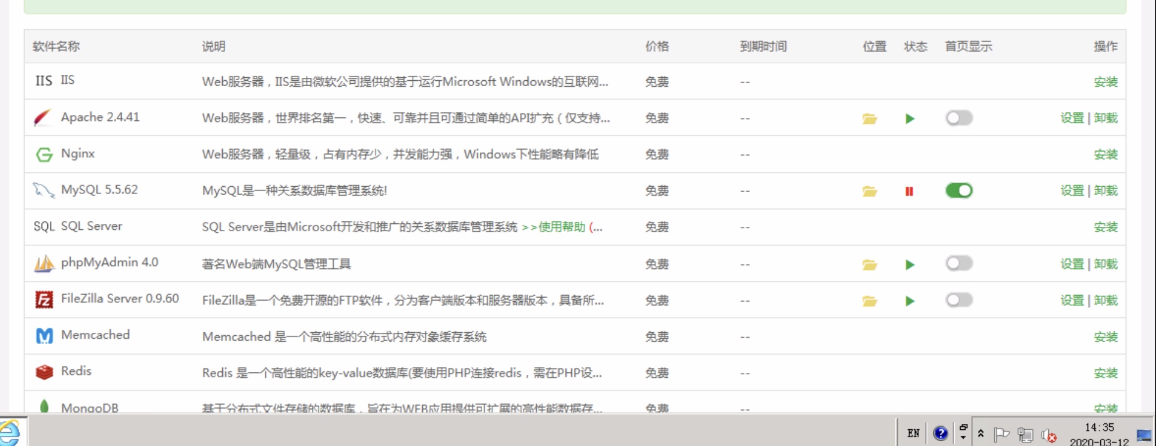Click the 卸载 link for Apache
Viewport: 1156px width, 446px height.
pyautogui.click(x=1106, y=118)
